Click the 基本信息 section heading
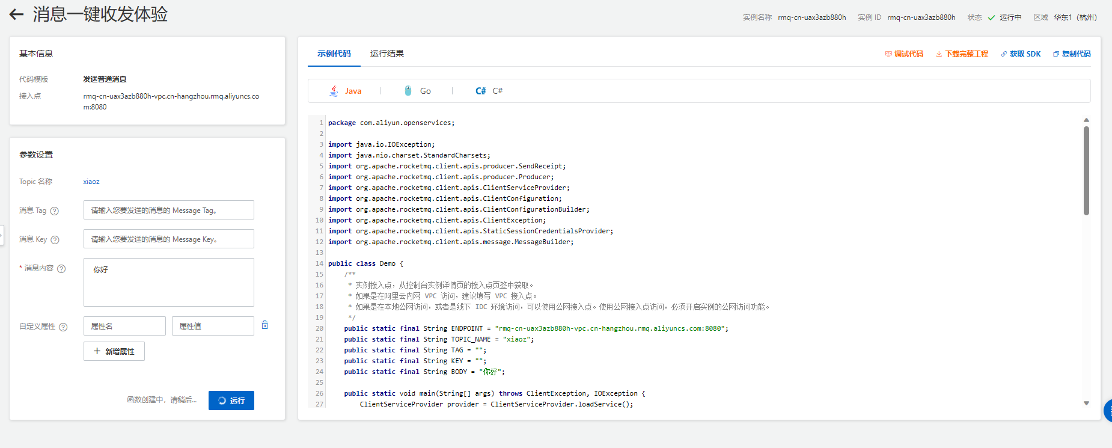Image resolution: width=1112 pixels, height=448 pixels. pos(36,54)
